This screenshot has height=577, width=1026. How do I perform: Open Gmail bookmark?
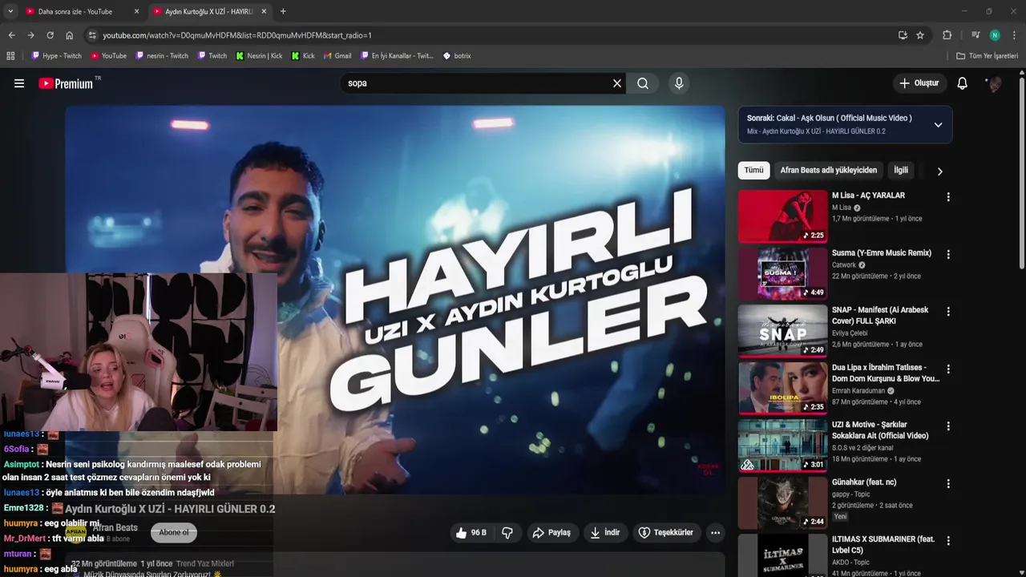tap(337, 56)
